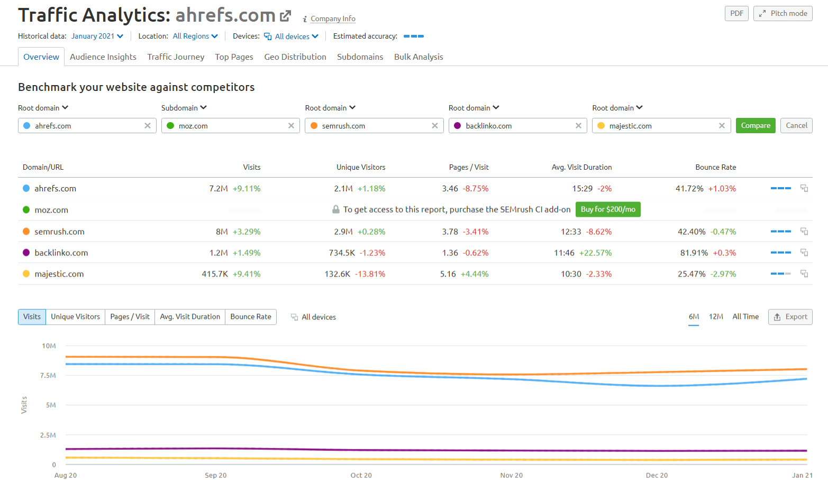Open the January 2021 historical data dropdown
Screen dimensions: 828x480
point(97,36)
